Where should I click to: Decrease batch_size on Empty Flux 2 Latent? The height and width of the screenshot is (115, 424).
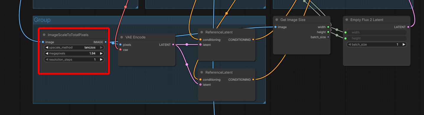coord(349,44)
